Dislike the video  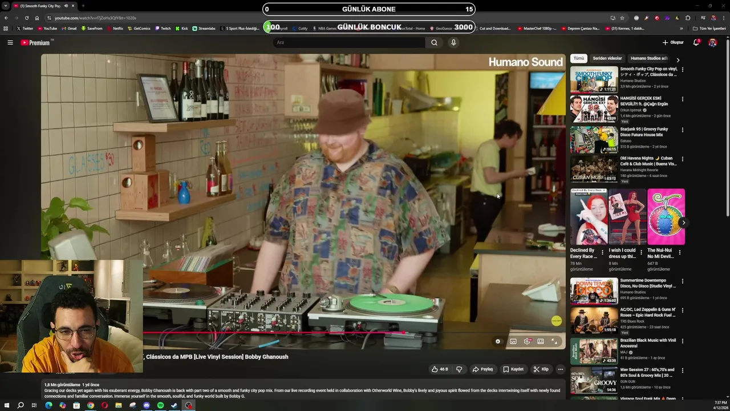tap(459, 369)
